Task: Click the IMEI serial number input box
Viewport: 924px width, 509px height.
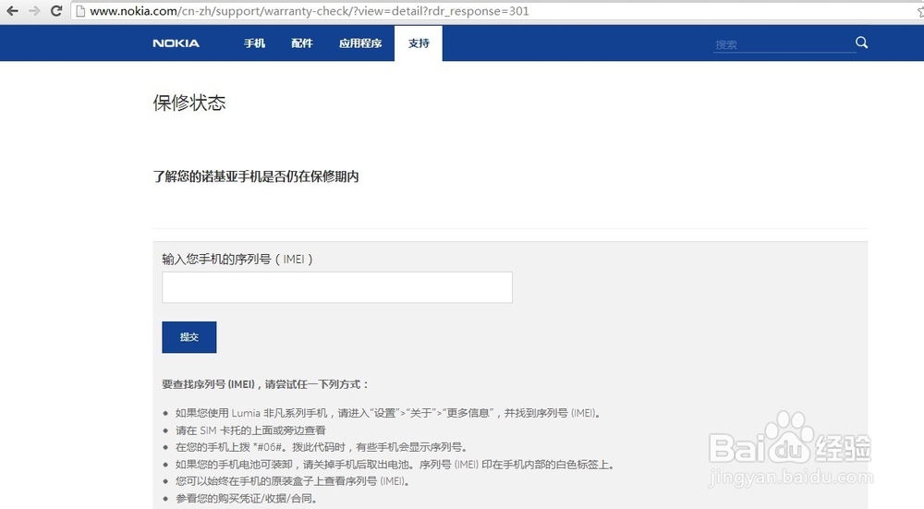Action: (x=337, y=287)
